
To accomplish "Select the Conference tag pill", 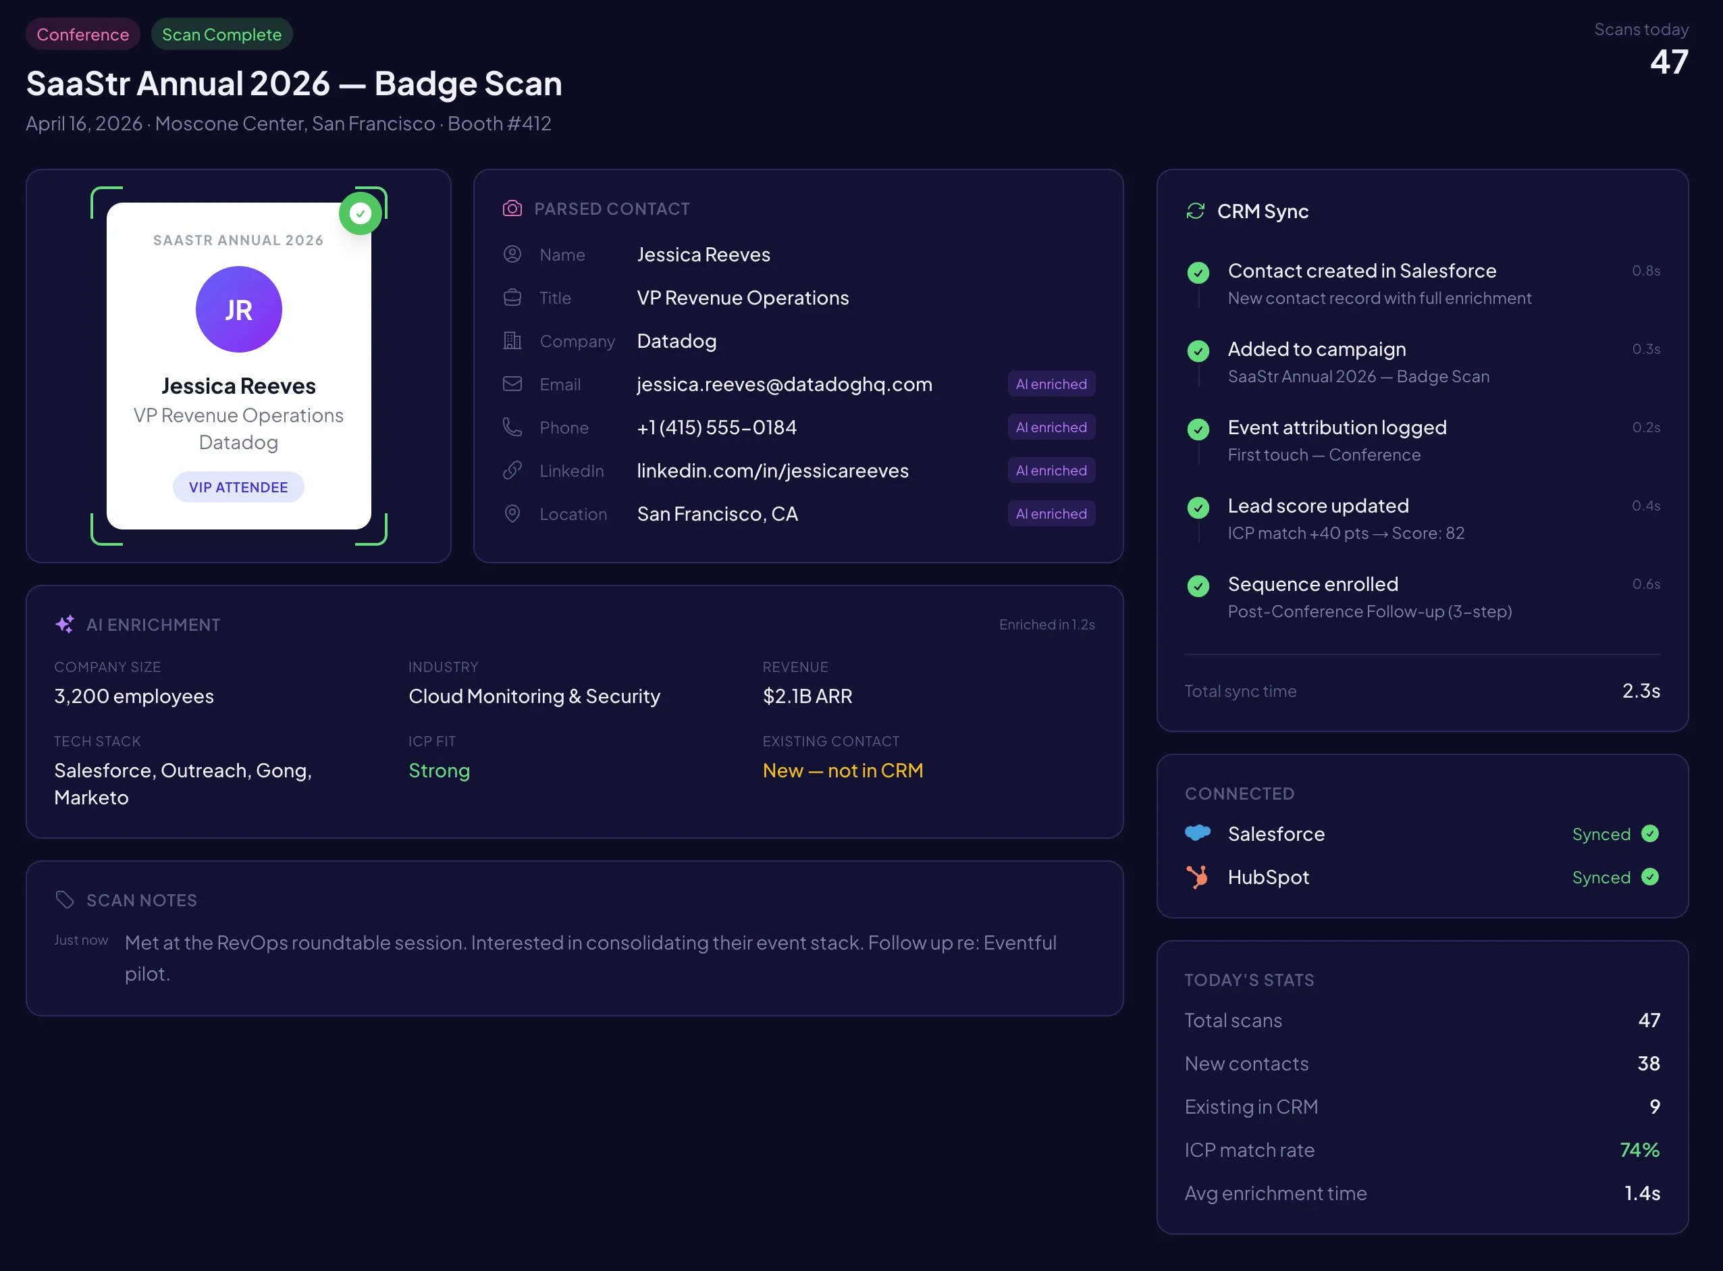I will point(82,34).
